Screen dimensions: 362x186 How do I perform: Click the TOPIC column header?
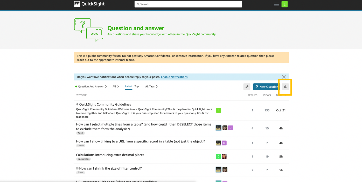81,95
